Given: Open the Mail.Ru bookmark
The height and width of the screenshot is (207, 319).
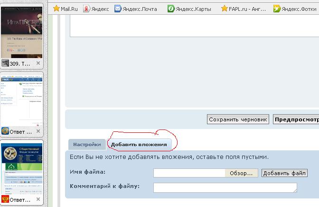Looking at the screenshot, I should pyautogui.click(x=65, y=9).
